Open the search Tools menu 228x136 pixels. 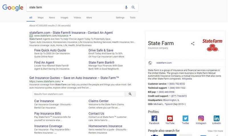(133, 18)
